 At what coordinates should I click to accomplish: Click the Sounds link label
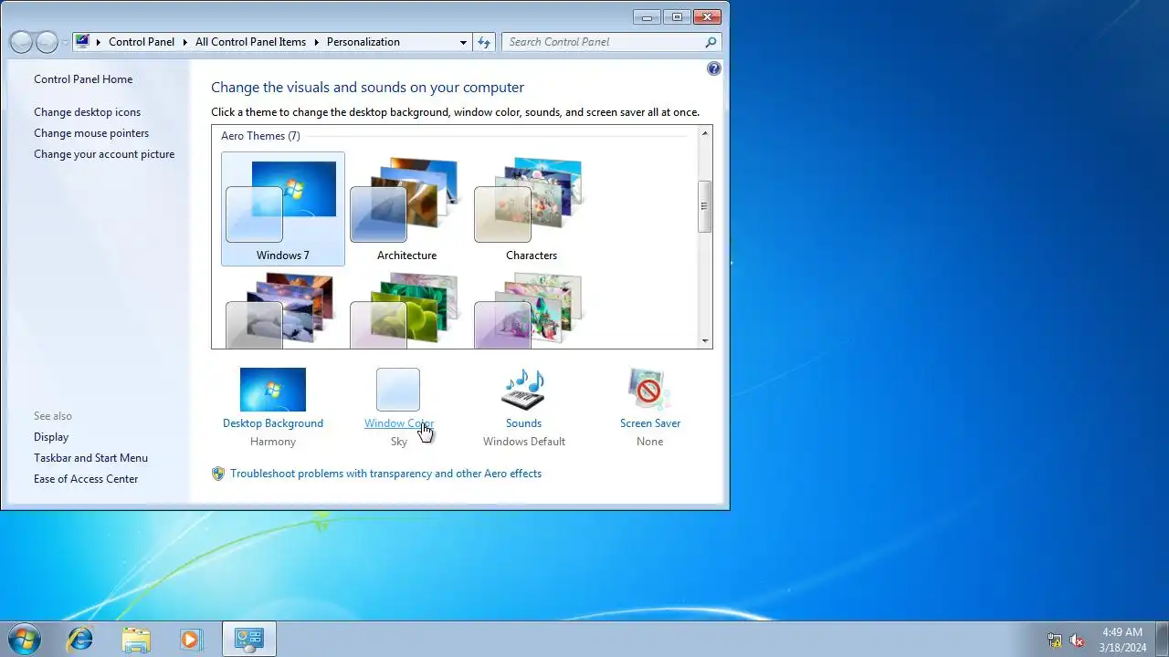523,423
